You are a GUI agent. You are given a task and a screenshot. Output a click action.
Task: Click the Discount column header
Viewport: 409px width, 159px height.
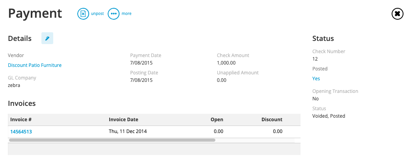272,119
